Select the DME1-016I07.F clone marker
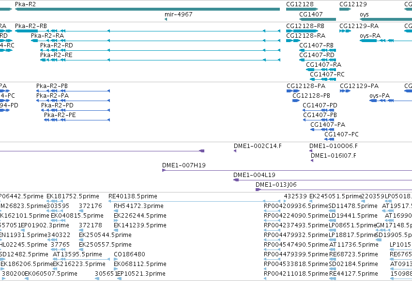Screen dimensions: 412x281 [x=312, y=161]
